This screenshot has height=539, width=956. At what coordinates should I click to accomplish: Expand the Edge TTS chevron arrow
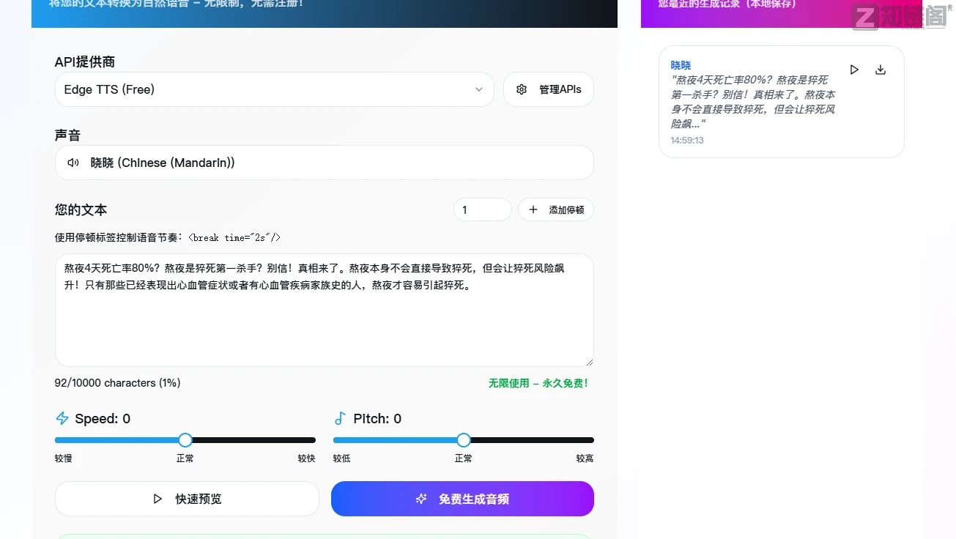coord(479,89)
